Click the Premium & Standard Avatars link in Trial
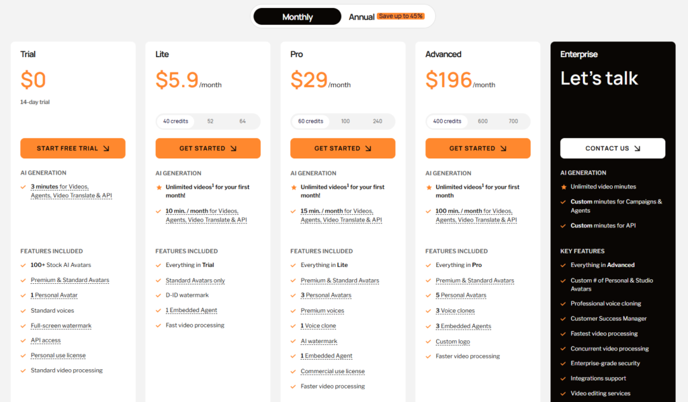The image size is (688, 402). click(70, 281)
